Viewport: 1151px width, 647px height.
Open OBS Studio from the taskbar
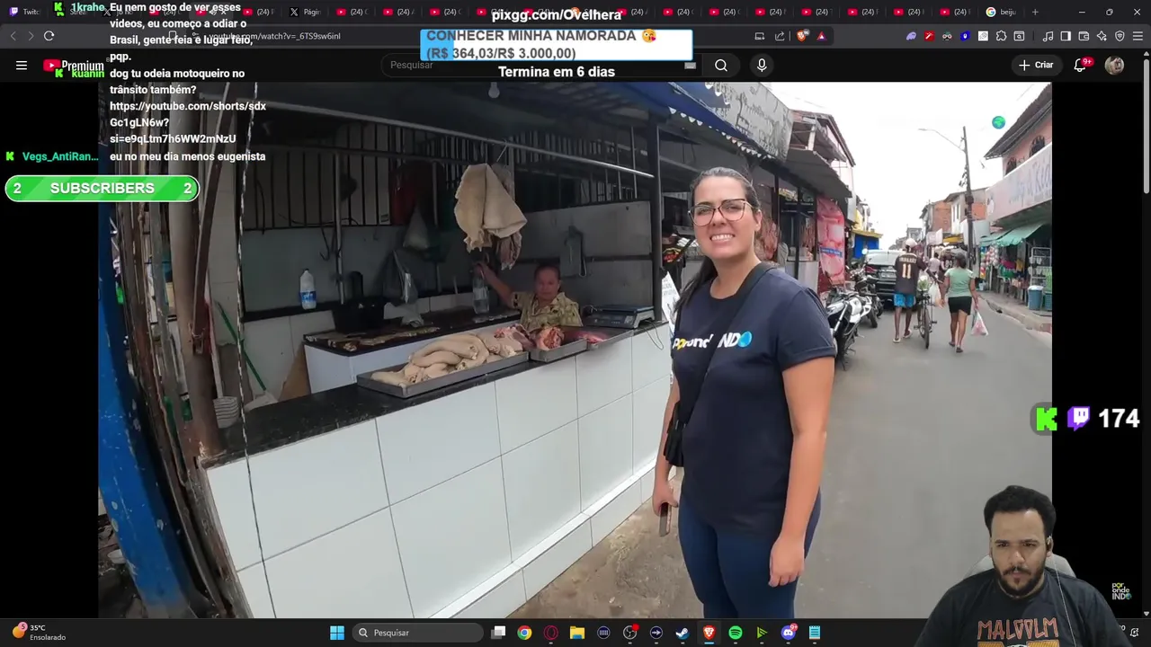(629, 633)
